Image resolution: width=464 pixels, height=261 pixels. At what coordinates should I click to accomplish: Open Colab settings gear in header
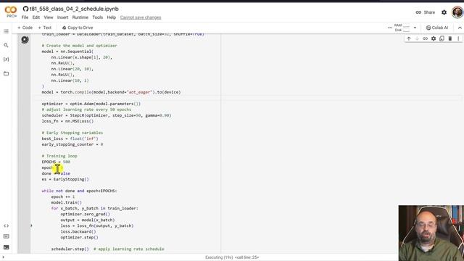[x=444, y=12]
